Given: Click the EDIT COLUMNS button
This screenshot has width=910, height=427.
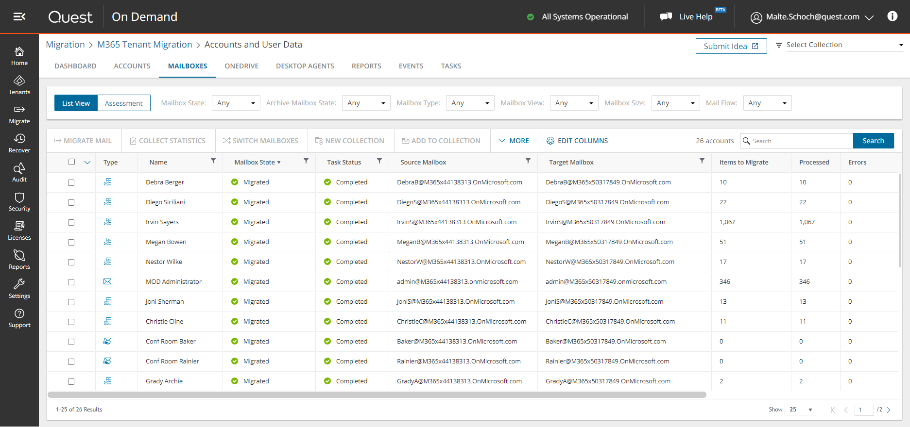Looking at the screenshot, I should click(577, 141).
